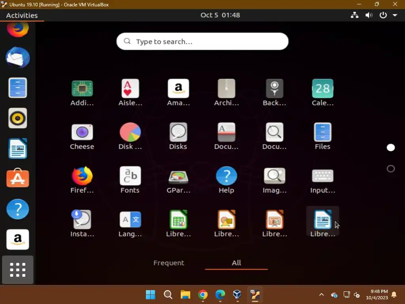Open Firefox from the dock
The width and height of the screenshot is (405, 304).
tap(17, 29)
